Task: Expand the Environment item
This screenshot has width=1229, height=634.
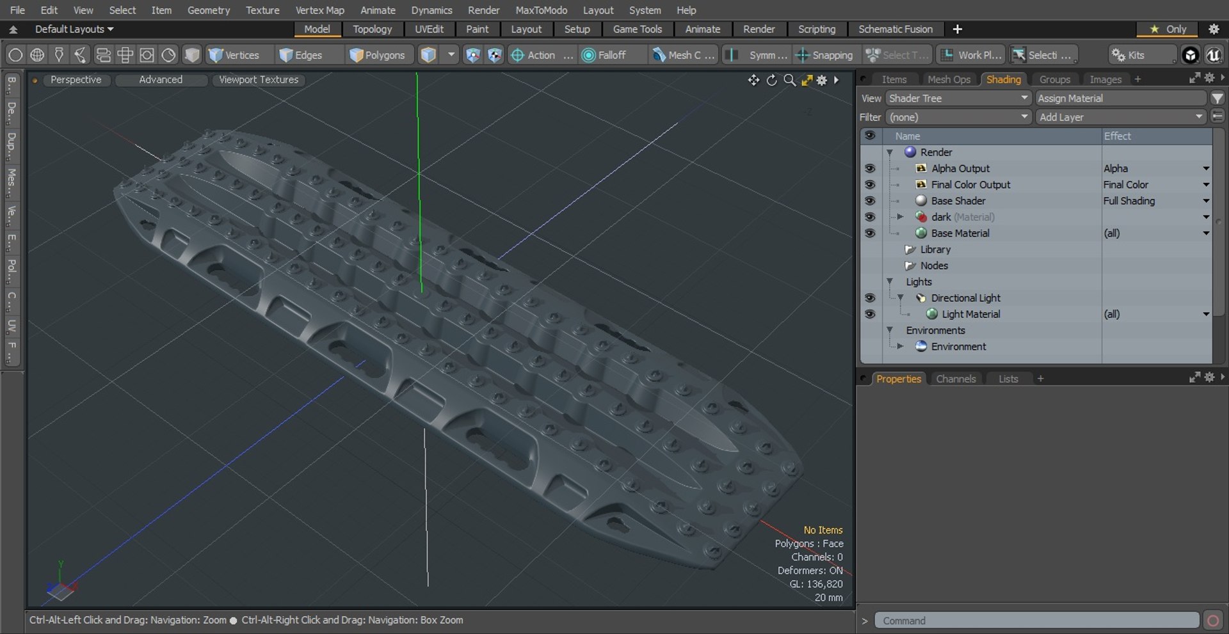Action: (900, 346)
